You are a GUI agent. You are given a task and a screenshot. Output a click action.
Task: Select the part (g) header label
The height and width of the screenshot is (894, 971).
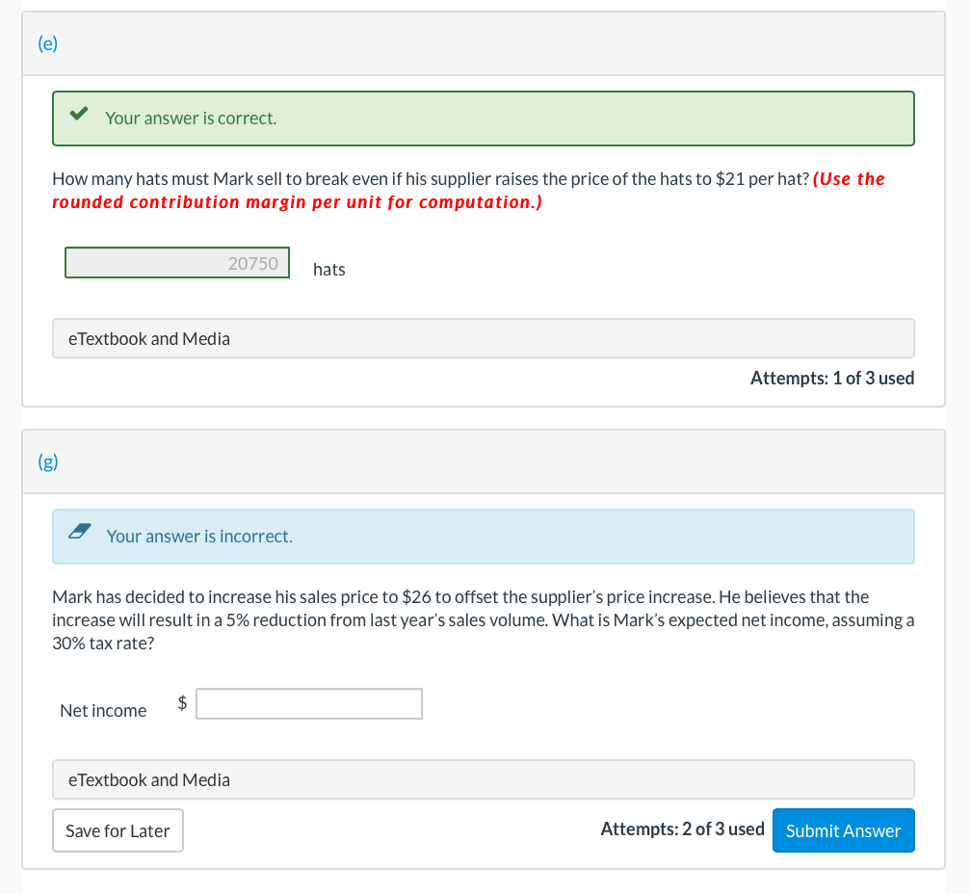click(x=48, y=462)
